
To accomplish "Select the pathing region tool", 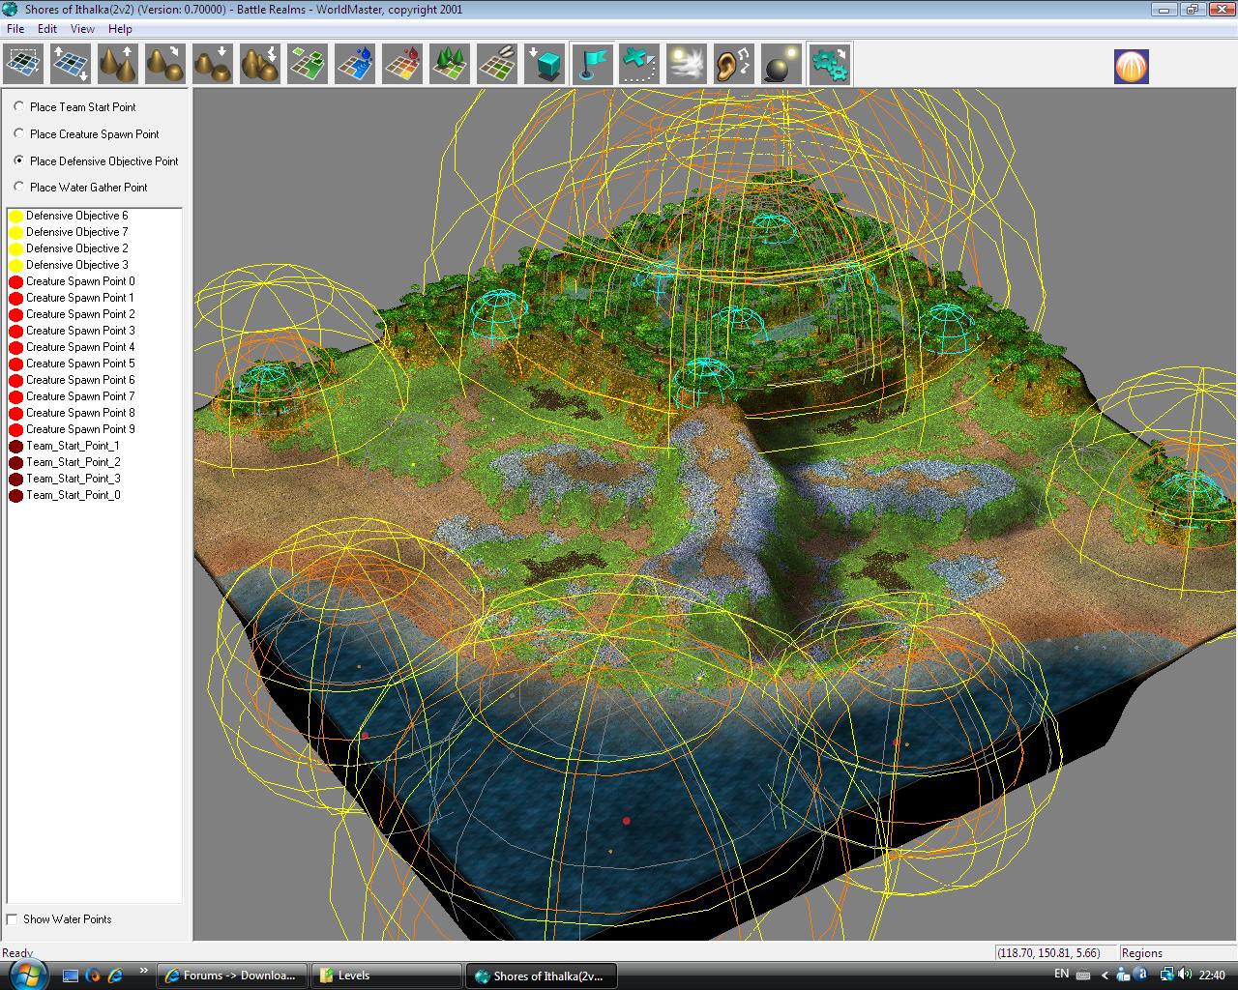I will click(x=639, y=65).
